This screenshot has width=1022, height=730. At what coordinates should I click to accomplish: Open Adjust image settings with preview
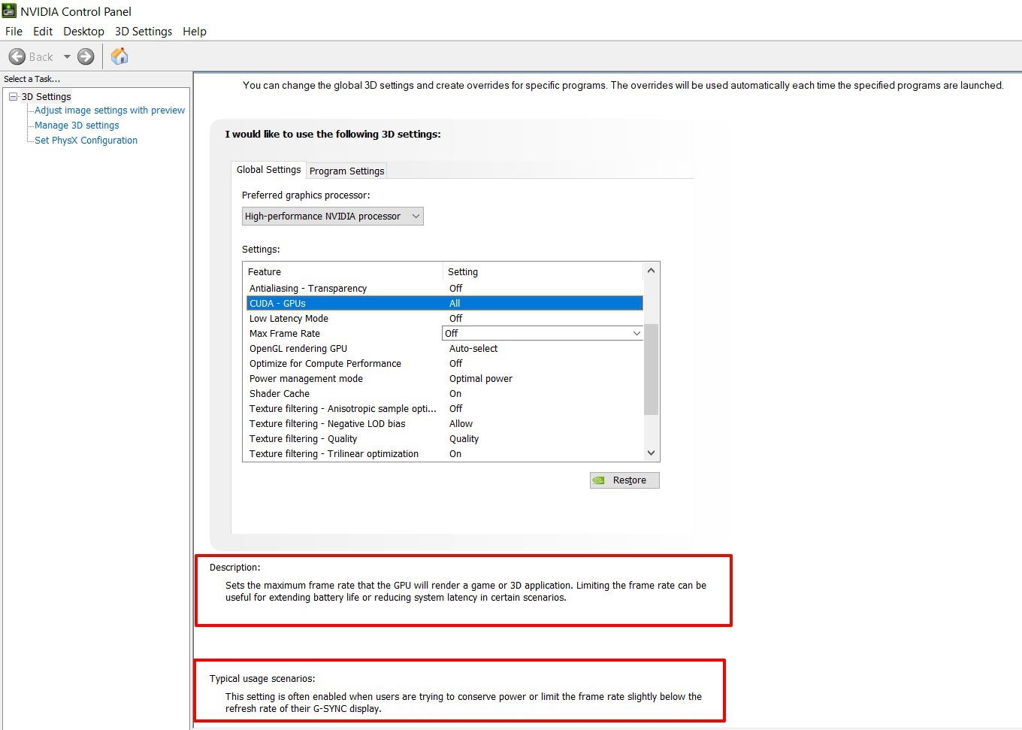point(110,111)
